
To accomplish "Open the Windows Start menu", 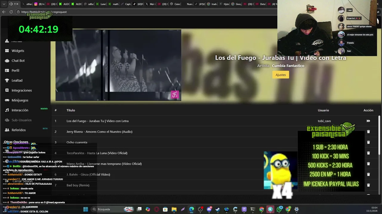I will pos(86,209).
